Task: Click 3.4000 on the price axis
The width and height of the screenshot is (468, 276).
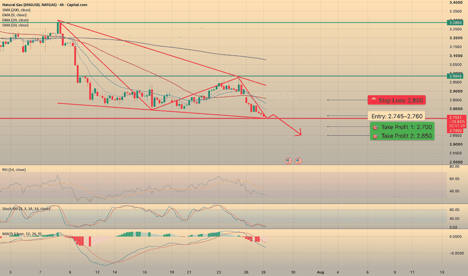Action: pyautogui.click(x=456, y=3)
